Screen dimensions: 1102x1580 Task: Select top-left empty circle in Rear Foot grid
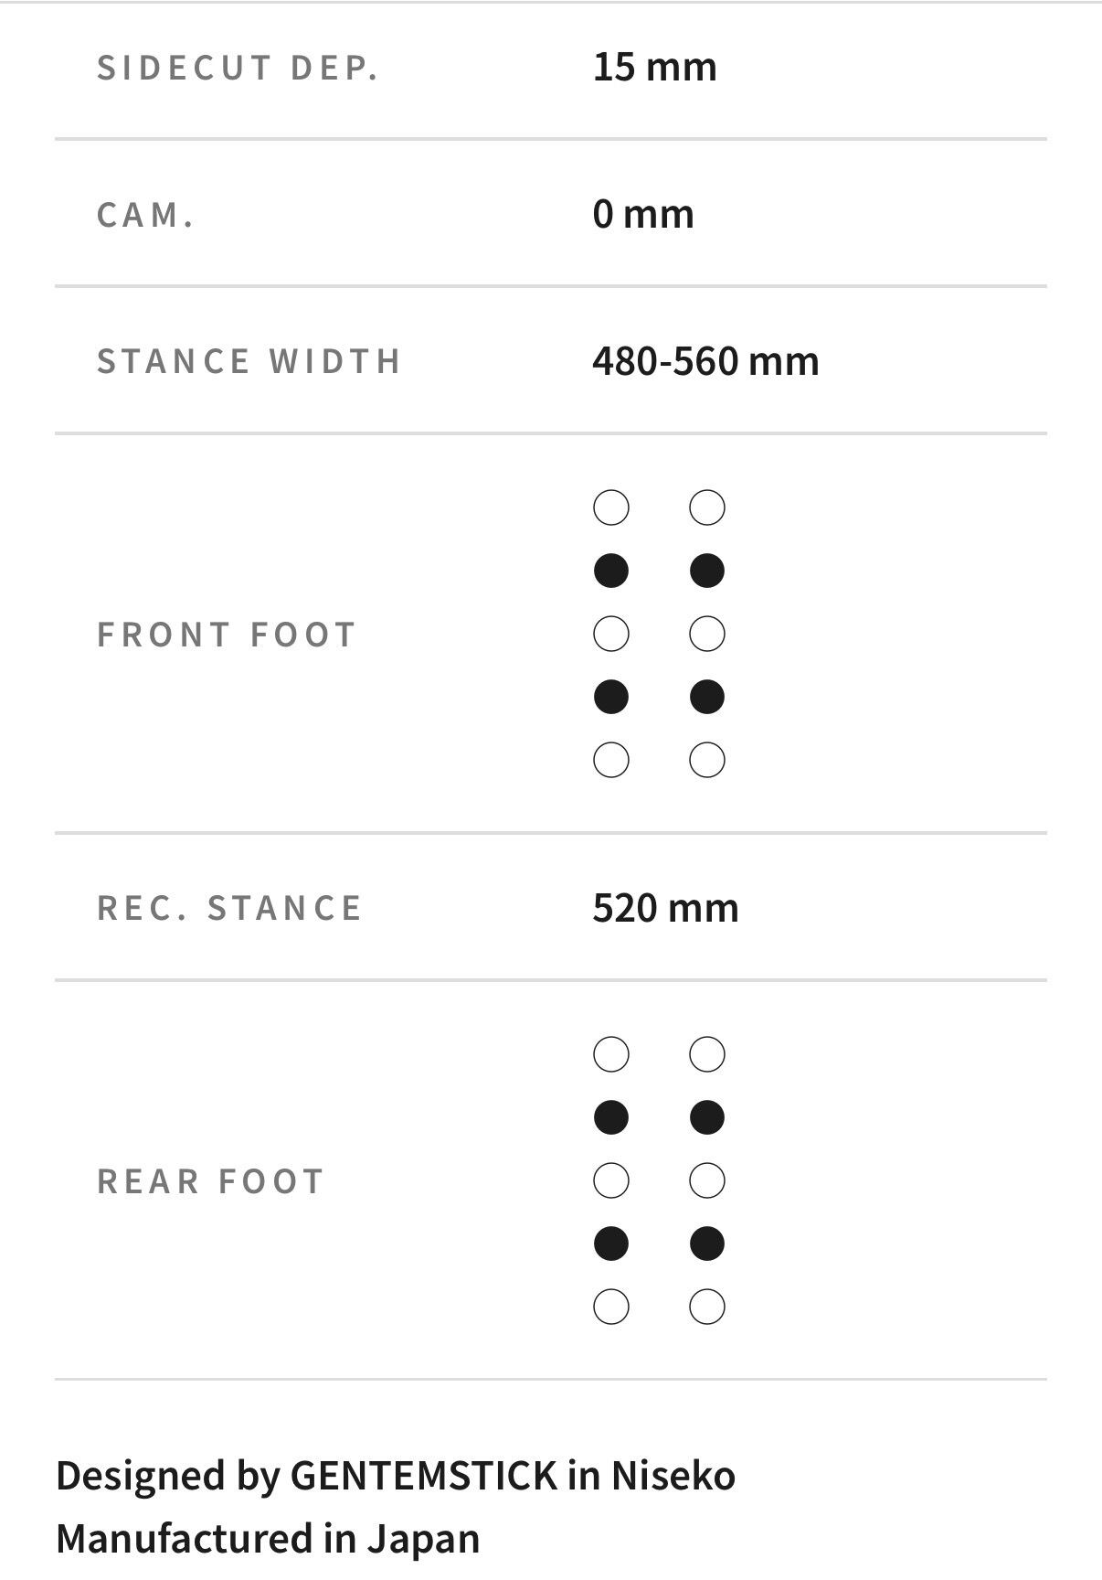[611, 1054]
